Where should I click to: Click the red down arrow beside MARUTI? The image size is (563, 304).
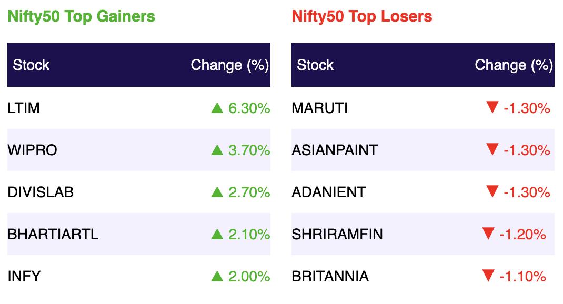pyautogui.click(x=492, y=107)
